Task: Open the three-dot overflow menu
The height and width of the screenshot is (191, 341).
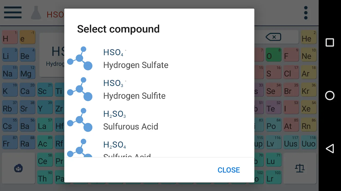Action: [306, 13]
